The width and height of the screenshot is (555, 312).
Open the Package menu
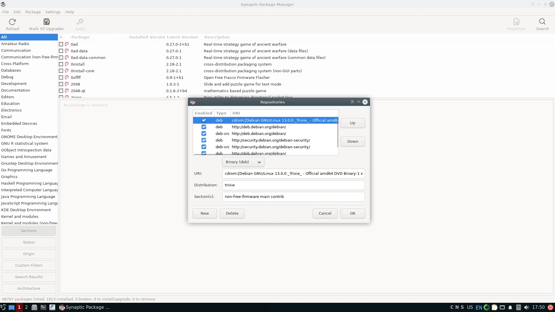[x=33, y=12]
